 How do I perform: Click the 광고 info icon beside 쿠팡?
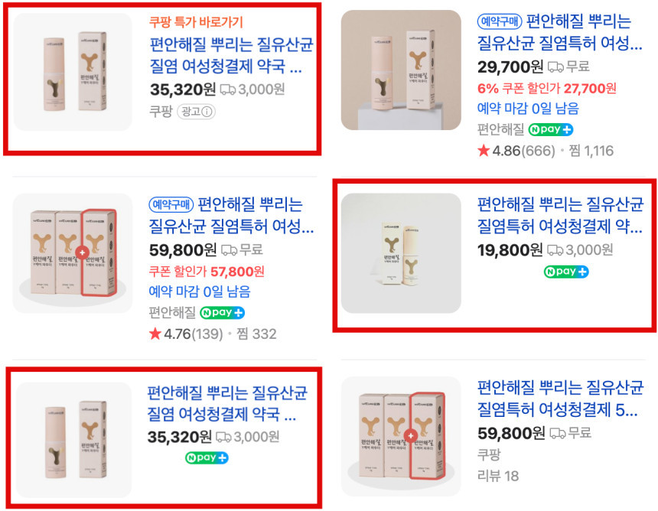click(x=197, y=112)
